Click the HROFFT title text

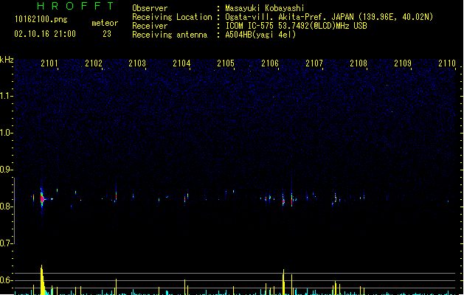[x=76, y=6]
